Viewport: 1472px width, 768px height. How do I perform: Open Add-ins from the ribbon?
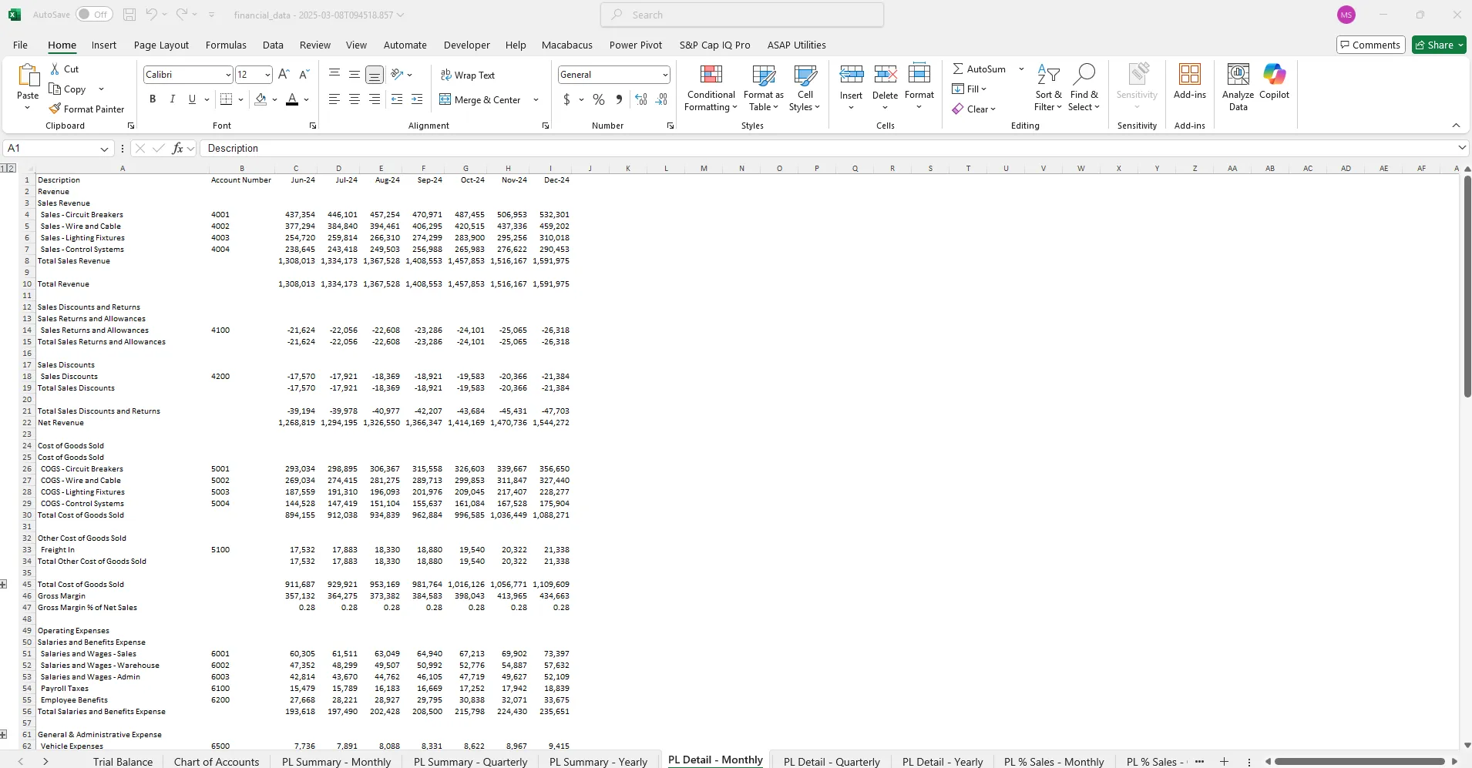(1189, 82)
